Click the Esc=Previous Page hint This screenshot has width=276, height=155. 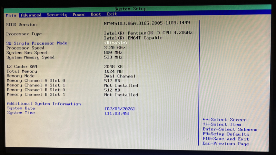tap(226, 144)
